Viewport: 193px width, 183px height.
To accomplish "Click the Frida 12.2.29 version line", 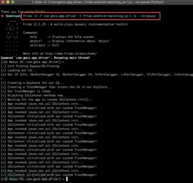I will pyautogui.click(x=75, y=24).
